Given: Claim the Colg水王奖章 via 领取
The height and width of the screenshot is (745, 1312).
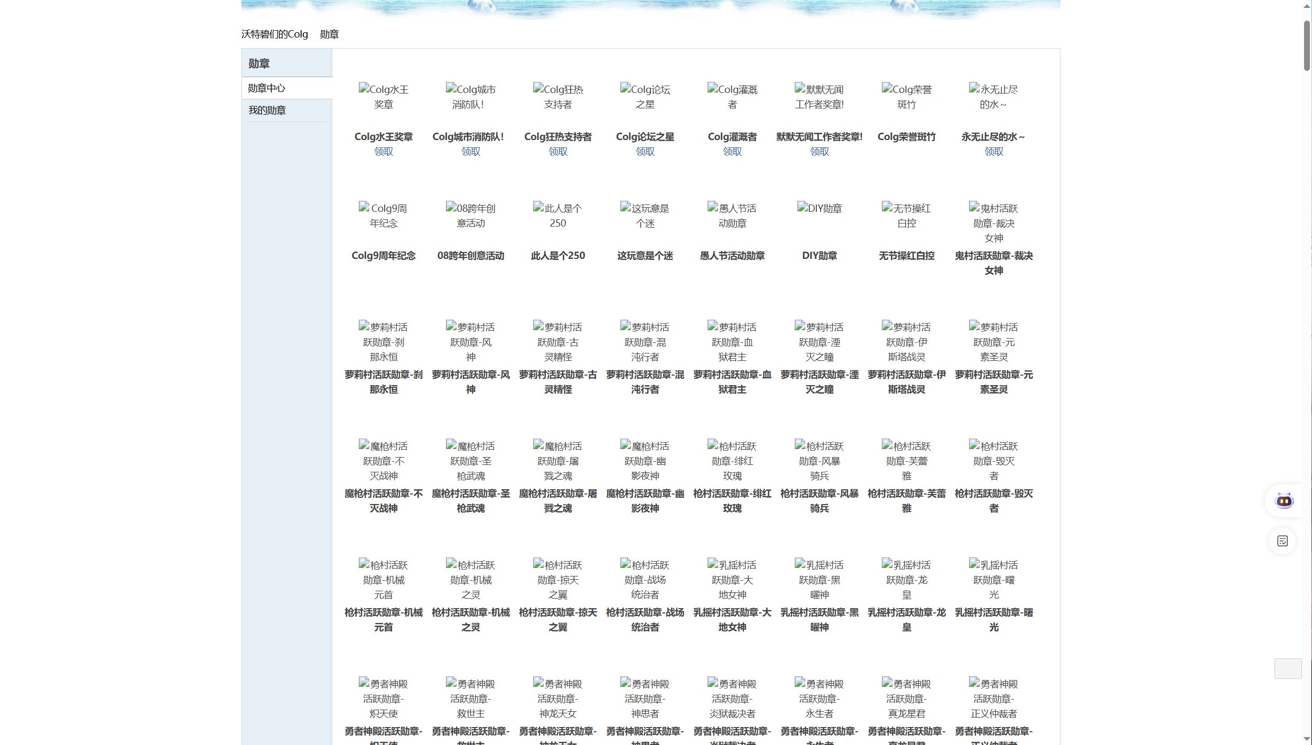Looking at the screenshot, I should pos(383,152).
